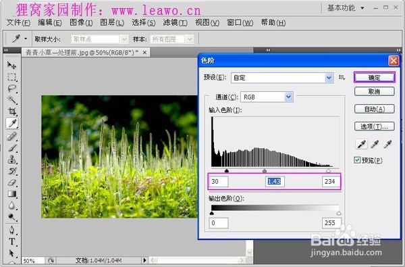The image size is (405, 267).
Task: Toggle the Preview checkbox
Action: coord(357,160)
